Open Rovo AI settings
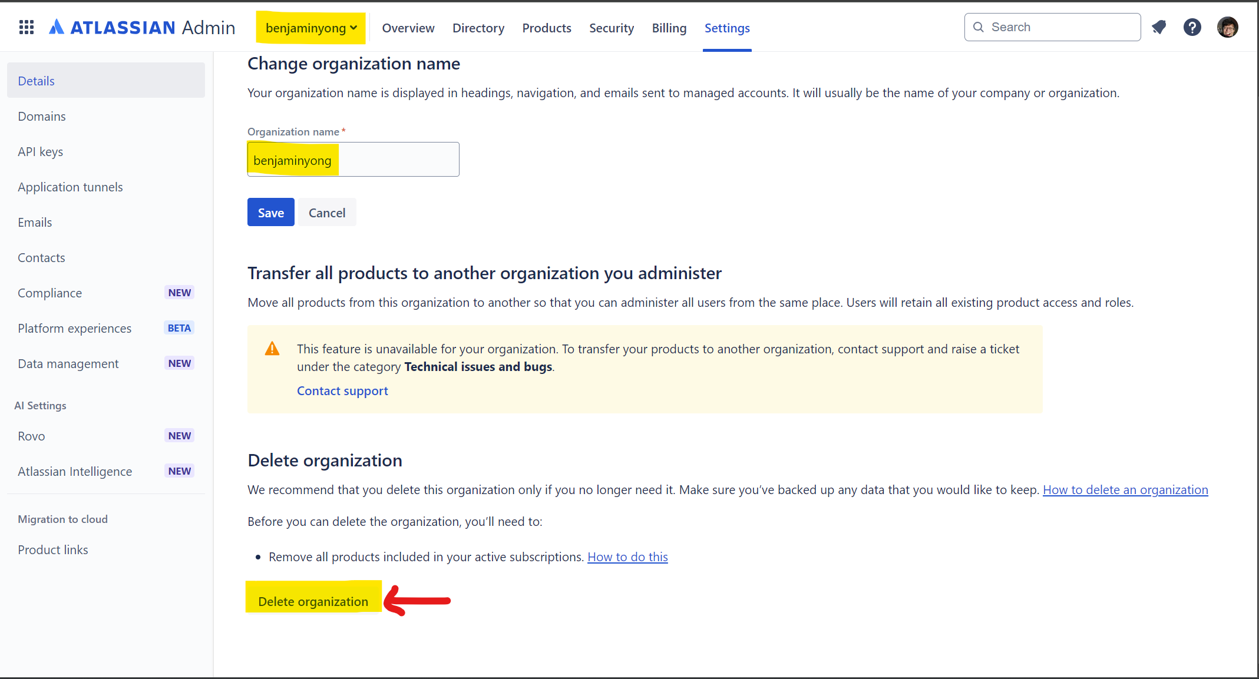Screen dimensions: 1259x679 [106, 436]
